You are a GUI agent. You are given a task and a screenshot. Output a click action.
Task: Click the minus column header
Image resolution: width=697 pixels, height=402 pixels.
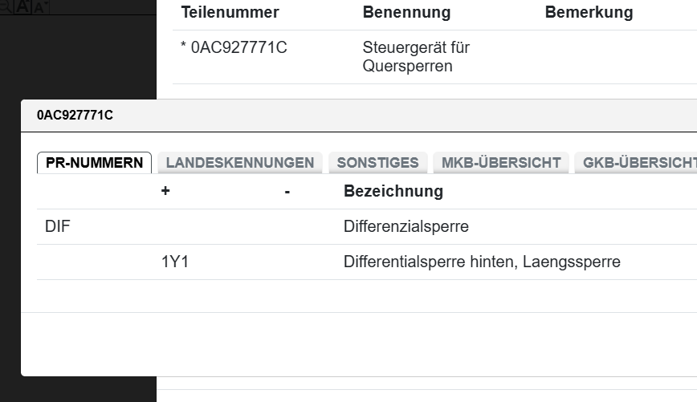coord(287,192)
